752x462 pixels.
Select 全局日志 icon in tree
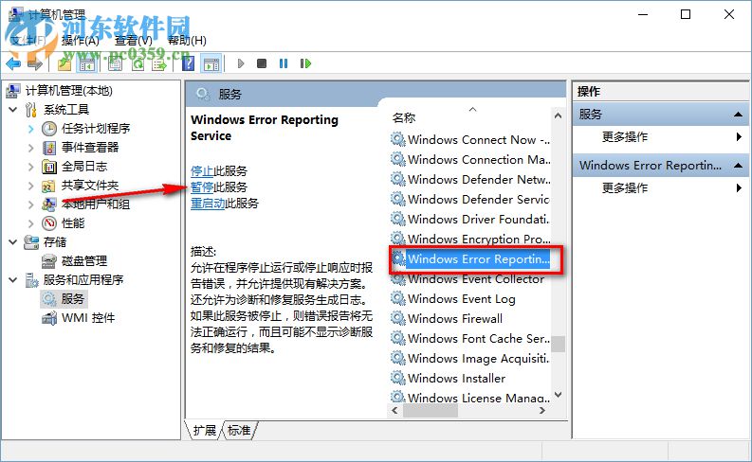[x=49, y=167]
